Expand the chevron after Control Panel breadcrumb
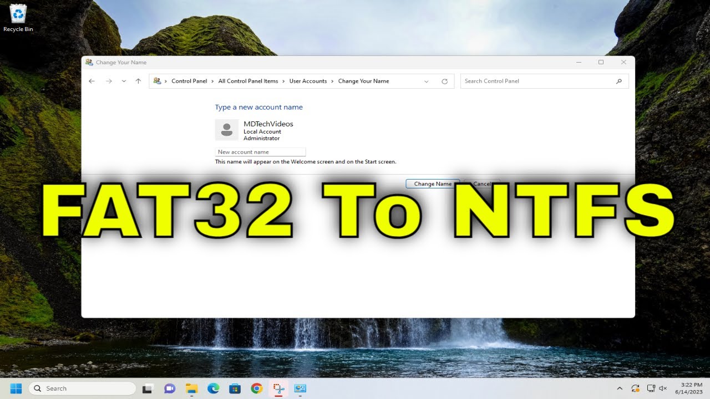Viewport: 710px width, 399px height. [x=213, y=81]
